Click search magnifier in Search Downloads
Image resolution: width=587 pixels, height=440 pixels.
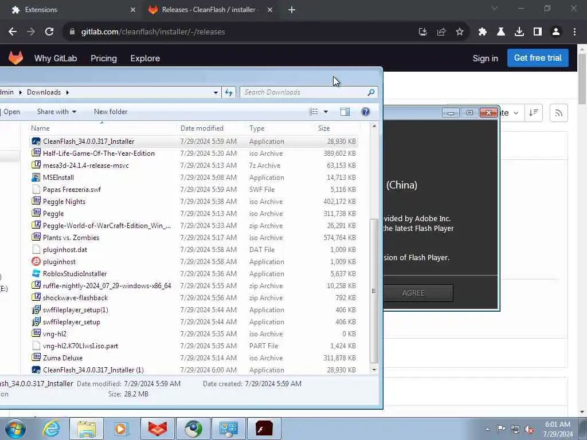tap(371, 92)
